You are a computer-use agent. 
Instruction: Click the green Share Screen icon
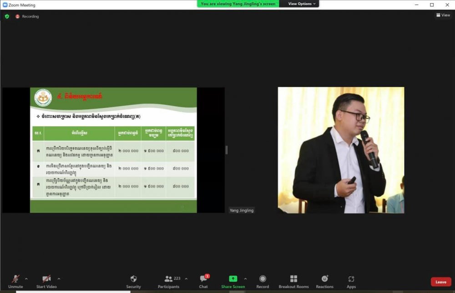click(x=233, y=279)
